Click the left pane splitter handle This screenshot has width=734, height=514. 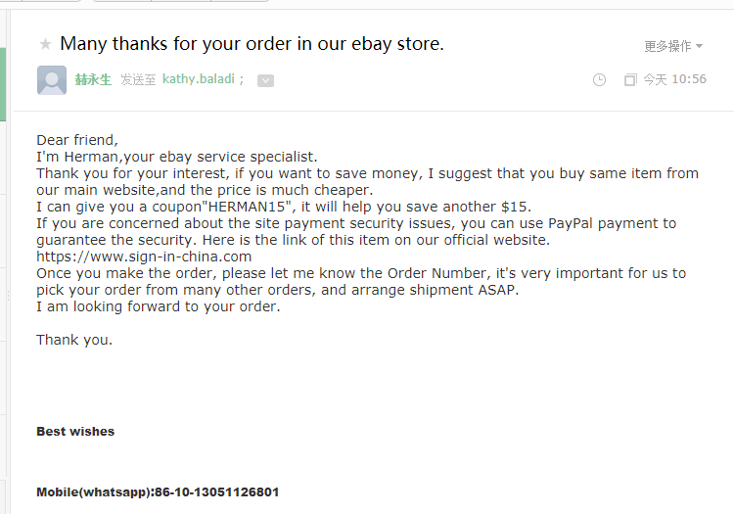coord(8,296)
